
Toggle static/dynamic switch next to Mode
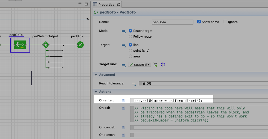124,31
